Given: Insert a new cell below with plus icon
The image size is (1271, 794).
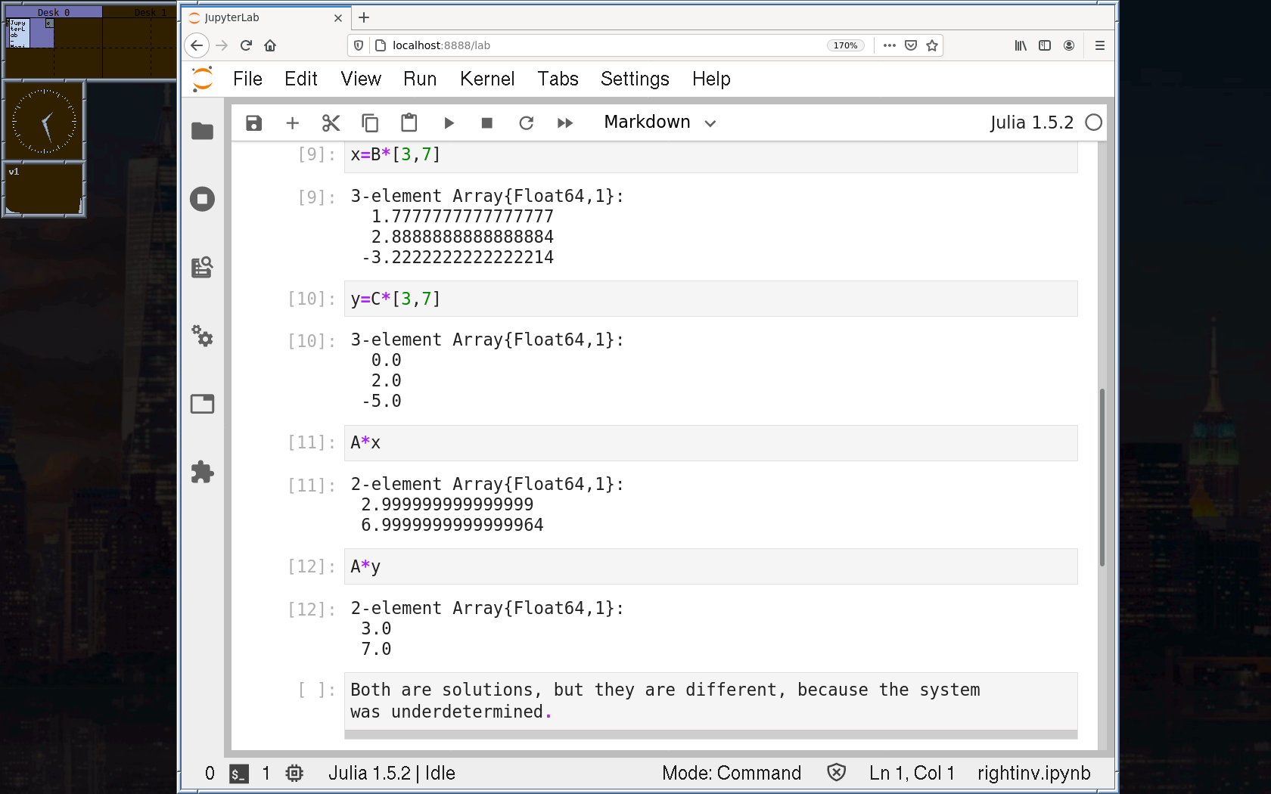Looking at the screenshot, I should point(292,123).
